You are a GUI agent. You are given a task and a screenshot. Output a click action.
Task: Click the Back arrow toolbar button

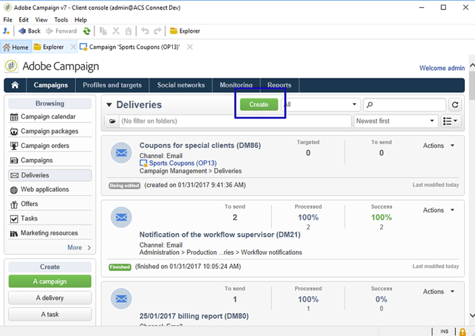[29, 31]
